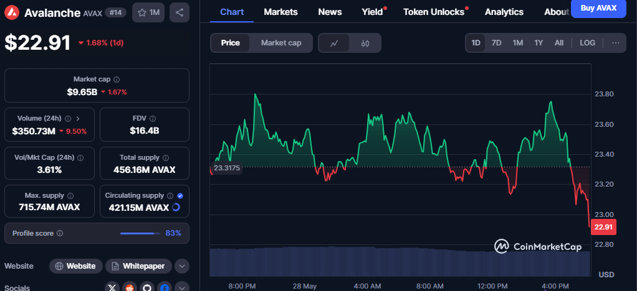
Task: Click the $9.65B market cap value
Action: point(82,92)
